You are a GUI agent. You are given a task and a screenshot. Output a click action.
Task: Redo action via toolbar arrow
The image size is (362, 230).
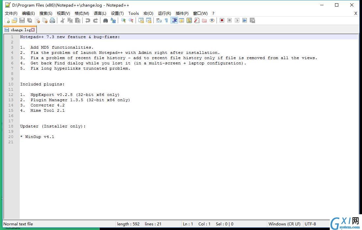(x=95, y=20)
